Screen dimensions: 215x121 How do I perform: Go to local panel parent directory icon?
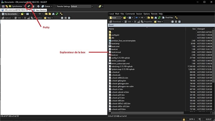tap(46, 14)
